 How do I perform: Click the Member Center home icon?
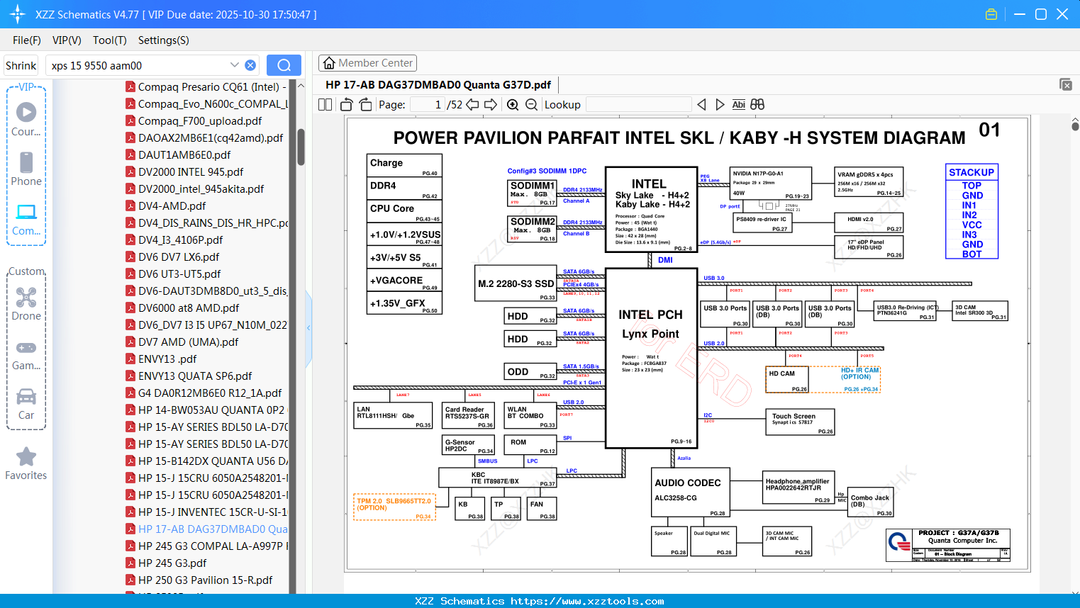tap(329, 63)
